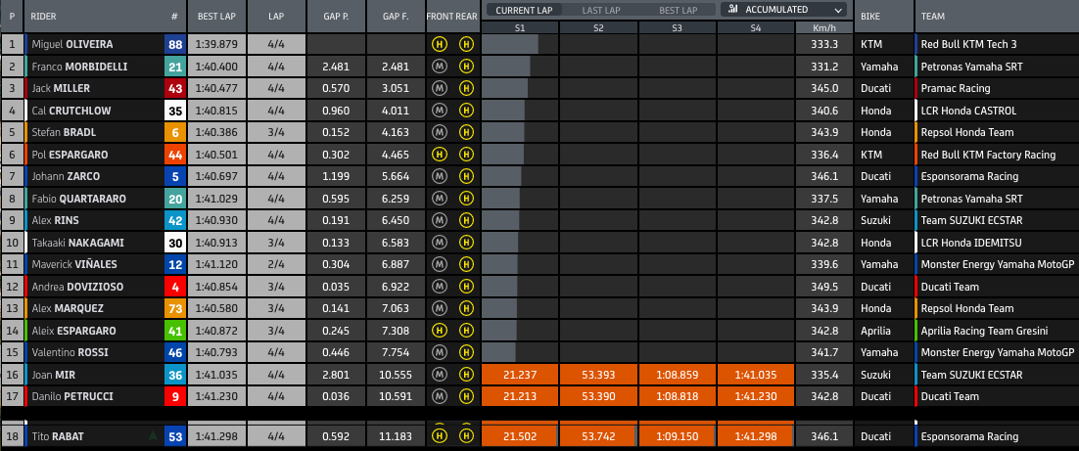Click Morbidelli's number 21 badge
This screenshot has width=1079, height=451.
[x=175, y=67]
